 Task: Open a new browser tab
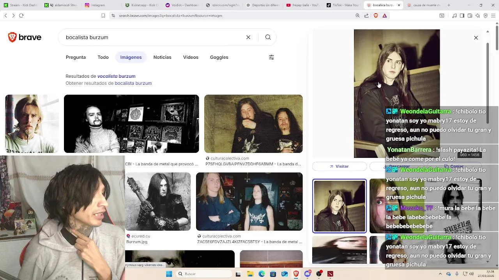tap(449, 5)
